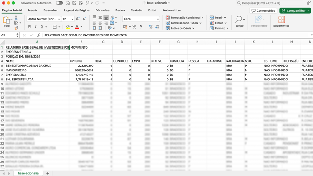The height and width of the screenshot is (176, 313).
Task: Click the merge and center icon
Action: [112, 23]
